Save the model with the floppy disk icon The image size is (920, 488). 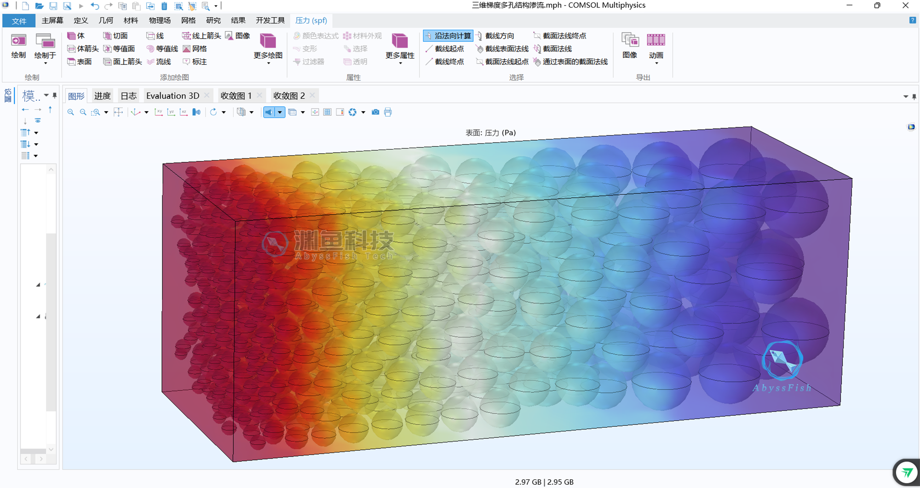click(53, 6)
